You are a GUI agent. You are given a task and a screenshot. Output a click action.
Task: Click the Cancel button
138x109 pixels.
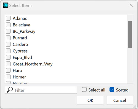[x=120, y=100]
